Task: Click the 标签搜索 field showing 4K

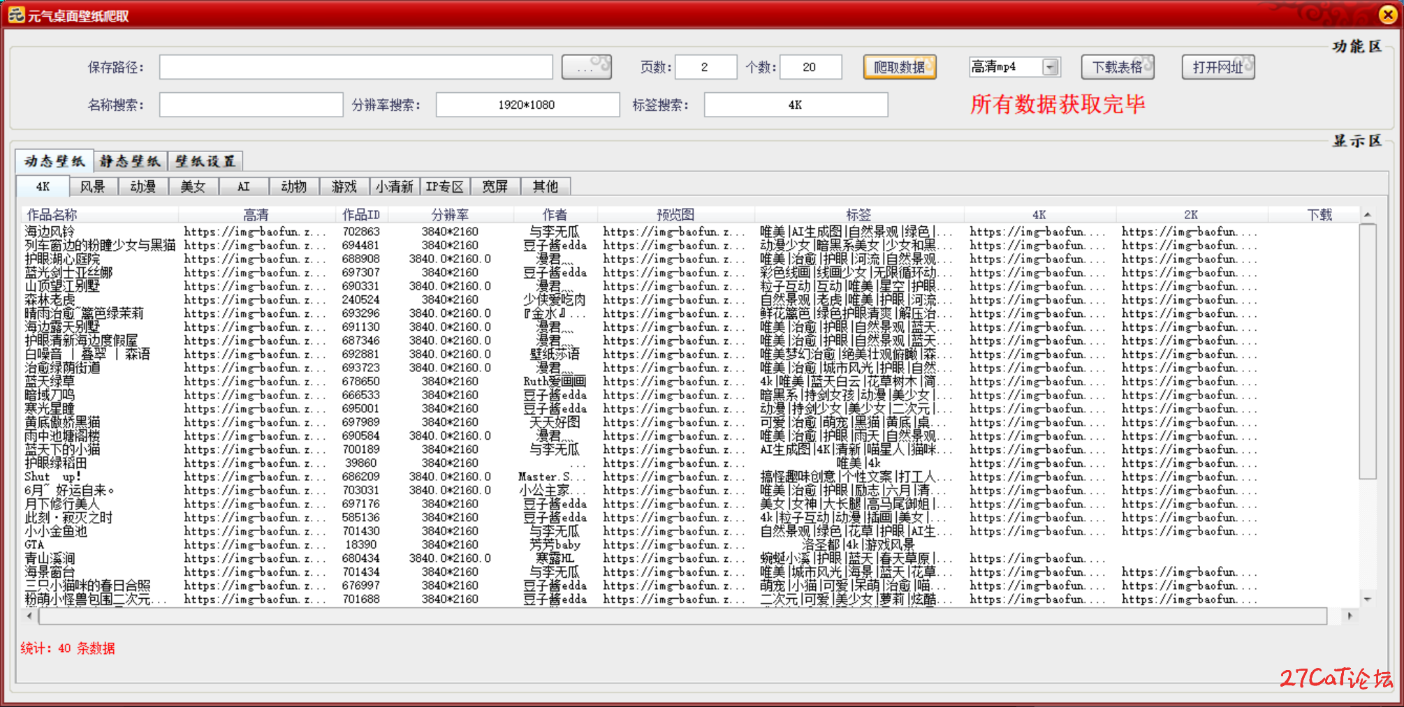Action: point(796,105)
